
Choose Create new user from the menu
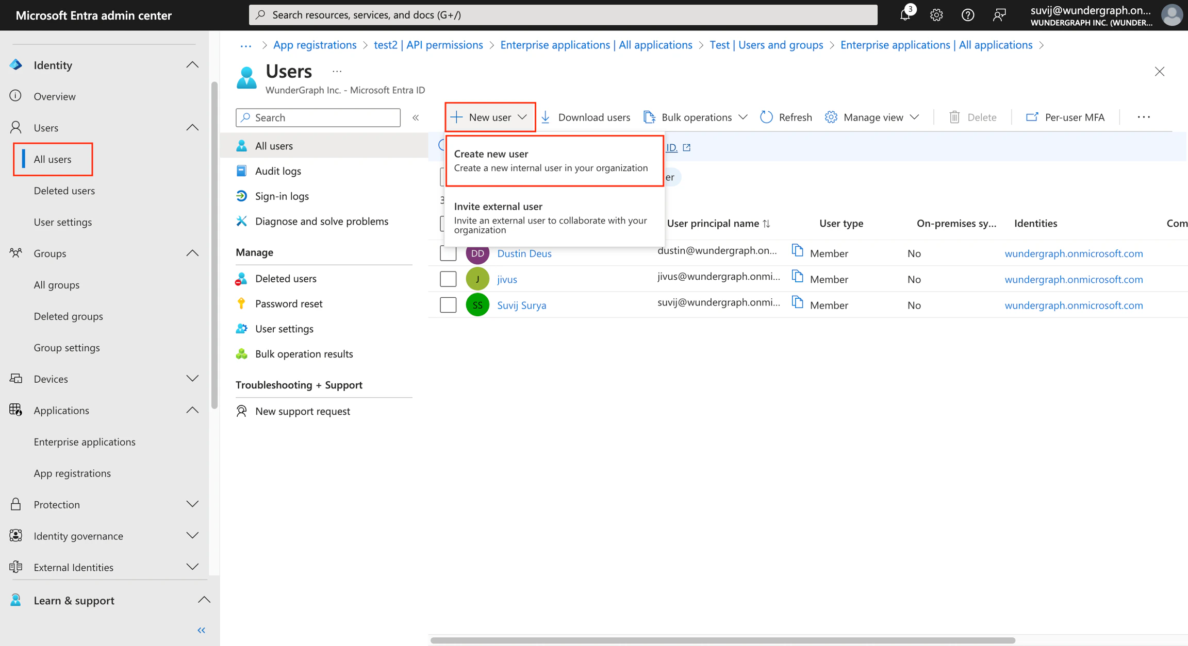(554, 160)
